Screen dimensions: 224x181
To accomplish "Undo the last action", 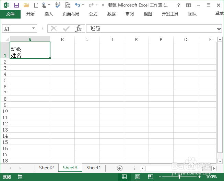I will pyautogui.click(x=78, y=5).
